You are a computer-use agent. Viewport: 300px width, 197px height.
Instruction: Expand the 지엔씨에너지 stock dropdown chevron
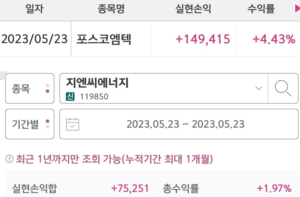(259, 88)
